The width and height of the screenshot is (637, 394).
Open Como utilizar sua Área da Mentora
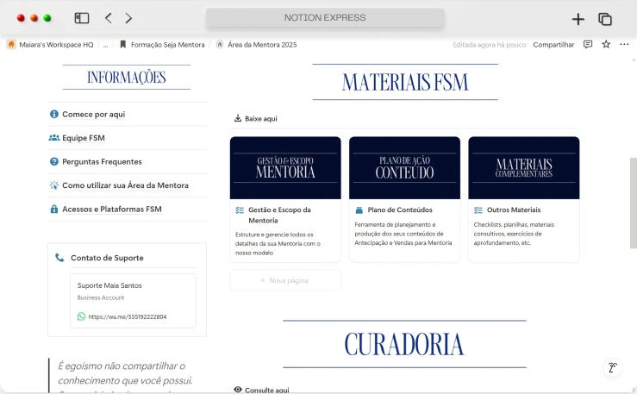[x=125, y=185]
